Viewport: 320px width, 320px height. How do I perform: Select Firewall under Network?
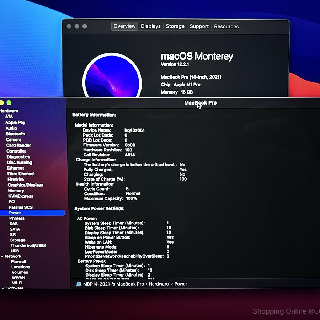click(x=18, y=262)
